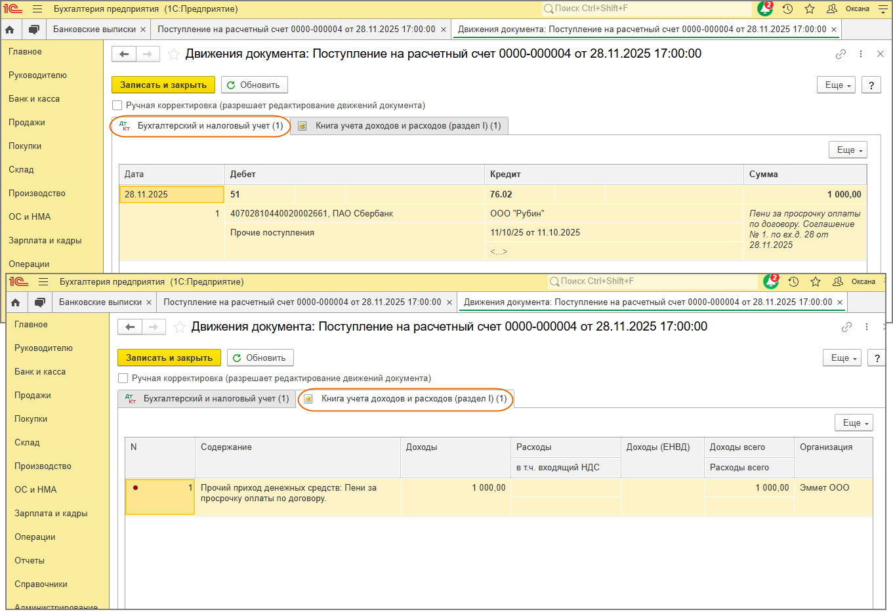893x612 pixels.
Task: Enable Ручная корректировка checkbox in upper window
Action: pyautogui.click(x=117, y=106)
